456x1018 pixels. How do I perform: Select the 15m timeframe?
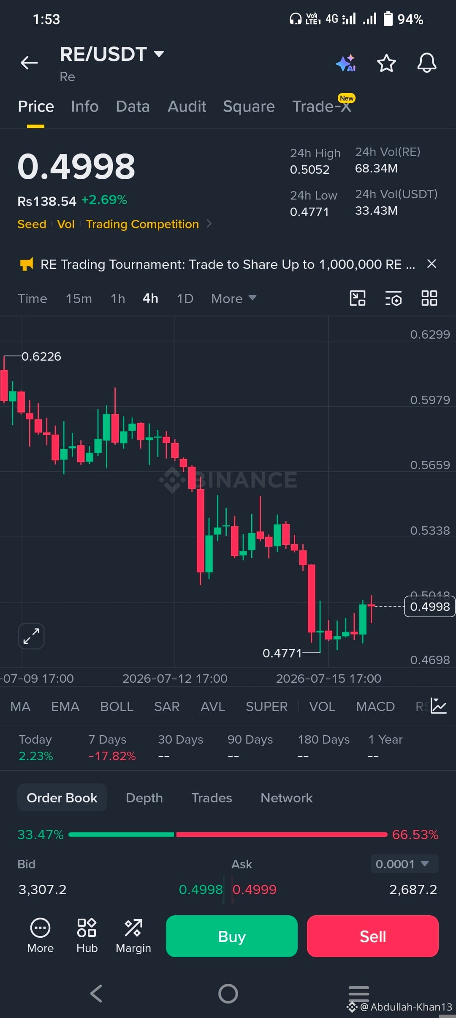point(79,298)
